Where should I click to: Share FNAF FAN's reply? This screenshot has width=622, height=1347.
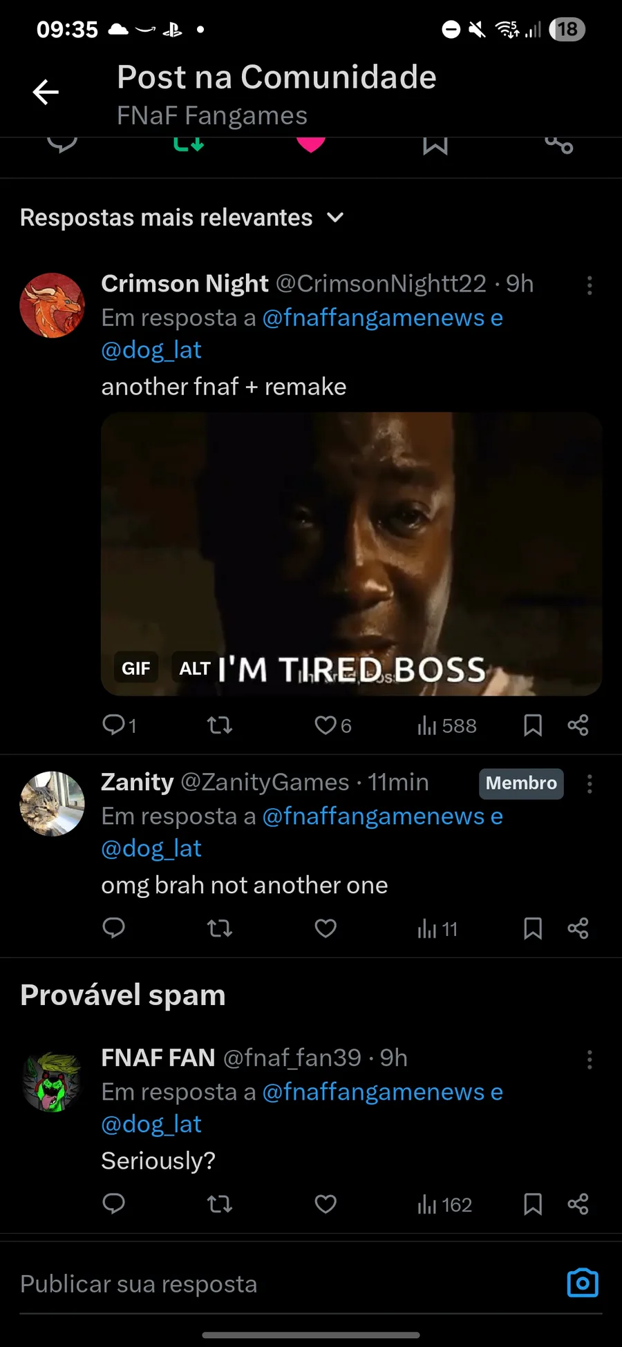click(578, 1204)
